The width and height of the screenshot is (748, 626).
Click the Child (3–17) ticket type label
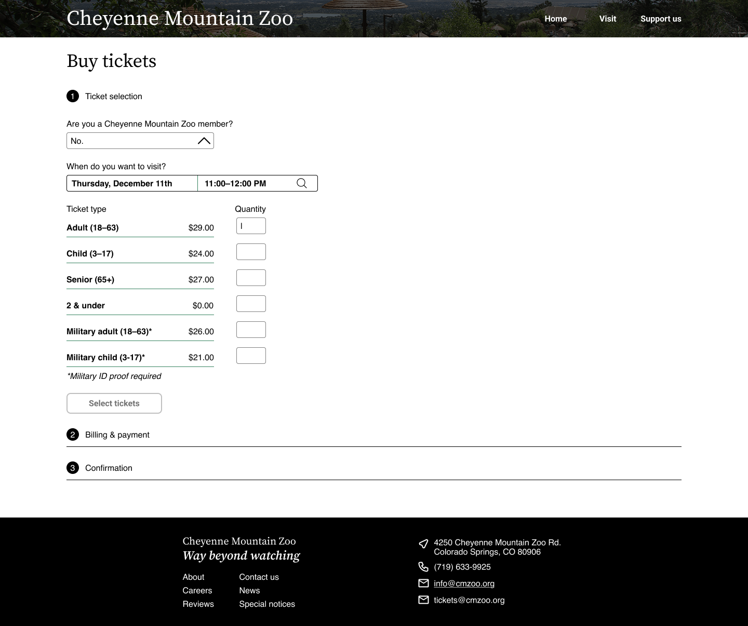point(90,253)
